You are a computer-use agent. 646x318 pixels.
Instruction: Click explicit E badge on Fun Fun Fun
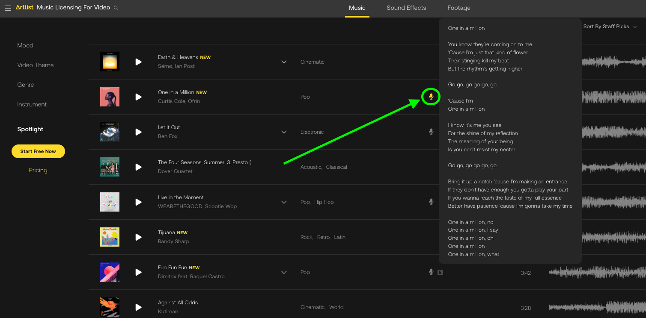[440, 272]
